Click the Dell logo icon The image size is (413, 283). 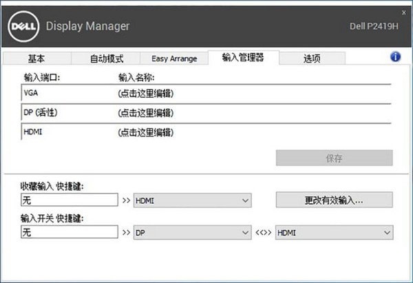[24, 27]
